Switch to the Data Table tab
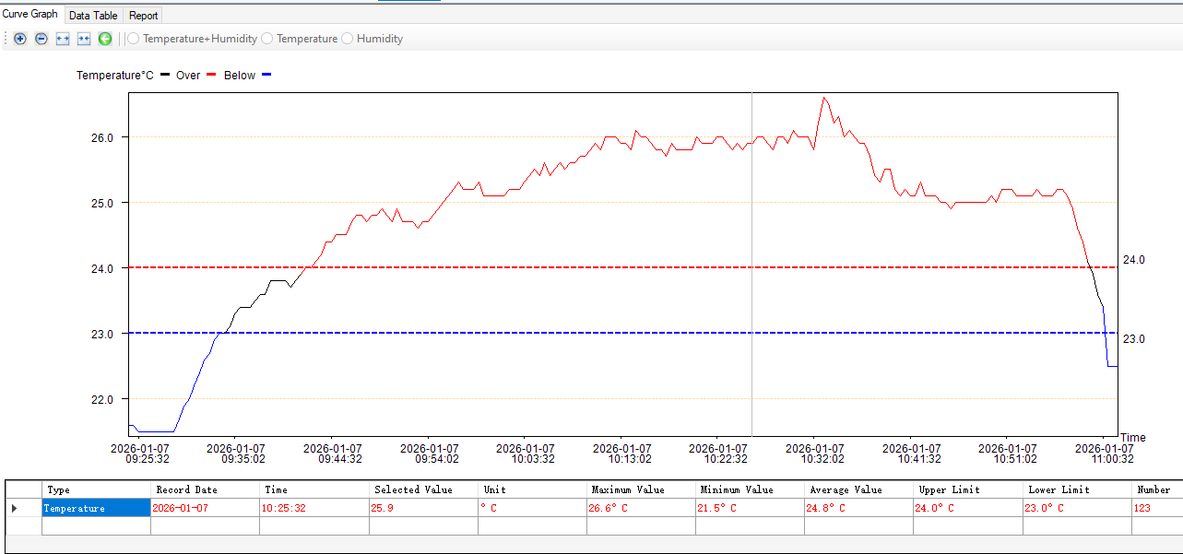This screenshot has width=1183, height=554. (x=93, y=16)
